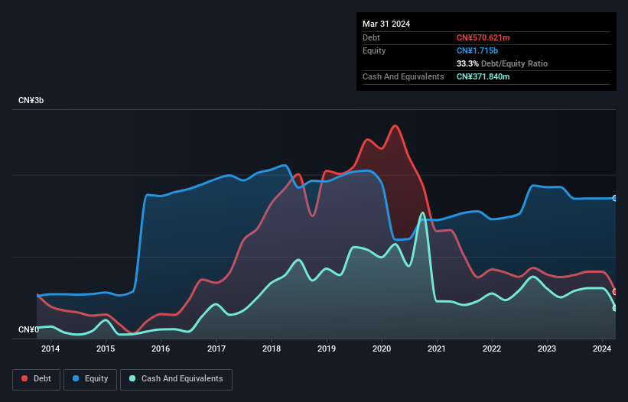Click the CN¥1.715b equity value
The width and height of the screenshot is (628, 402).
477,50
